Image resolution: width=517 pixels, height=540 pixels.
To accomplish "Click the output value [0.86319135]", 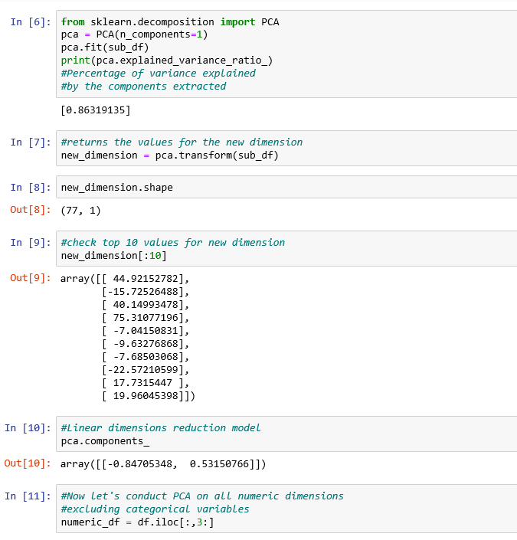I will [x=96, y=110].
